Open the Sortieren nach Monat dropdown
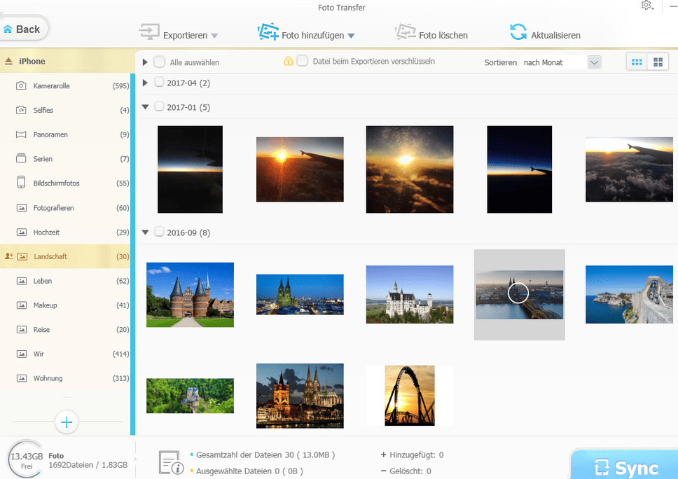The width and height of the screenshot is (678, 479). (594, 62)
